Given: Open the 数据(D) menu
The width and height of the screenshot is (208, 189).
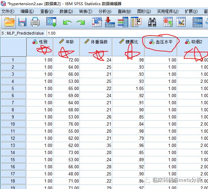Looking at the screenshot, I should click(66, 11).
